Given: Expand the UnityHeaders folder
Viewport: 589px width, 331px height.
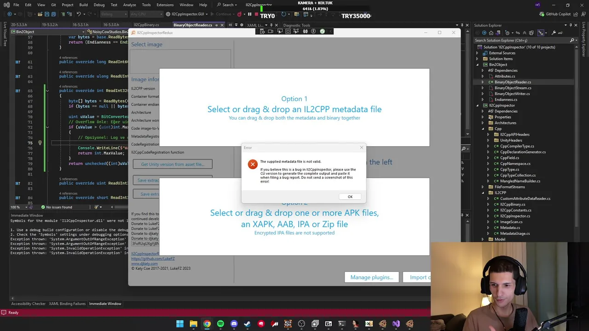Looking at the screenshot, I should pyautogui.click(x=488, y=140).
